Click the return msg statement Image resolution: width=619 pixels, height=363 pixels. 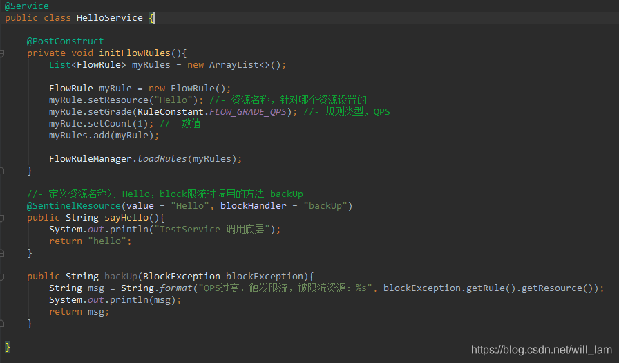tap(79, 312)
